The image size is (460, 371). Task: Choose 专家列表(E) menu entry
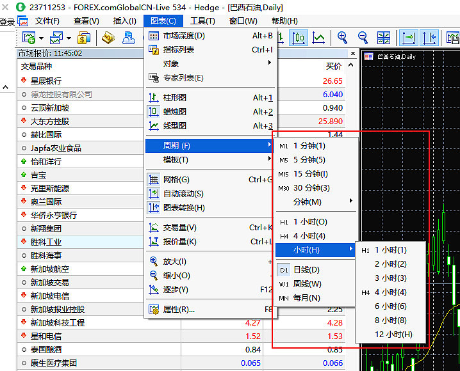pyautogui.click(x=210, y=78)
